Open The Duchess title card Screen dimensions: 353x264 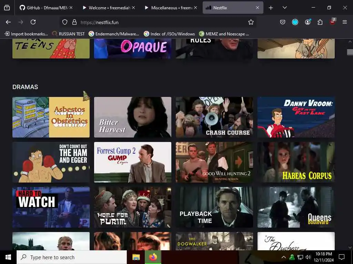click(x=296, y=241)
